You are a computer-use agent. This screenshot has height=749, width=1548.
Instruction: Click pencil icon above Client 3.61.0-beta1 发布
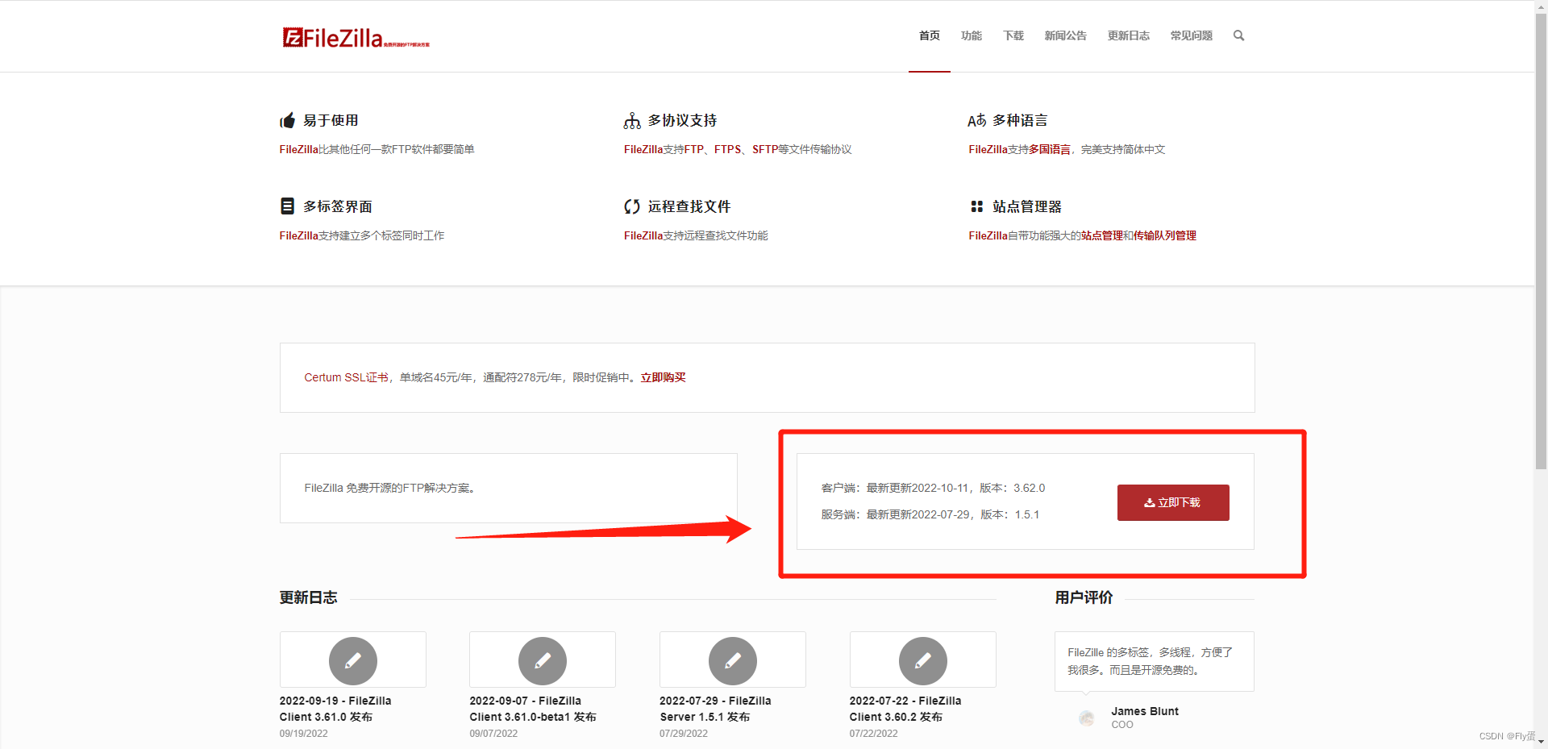tap(543, 661)
